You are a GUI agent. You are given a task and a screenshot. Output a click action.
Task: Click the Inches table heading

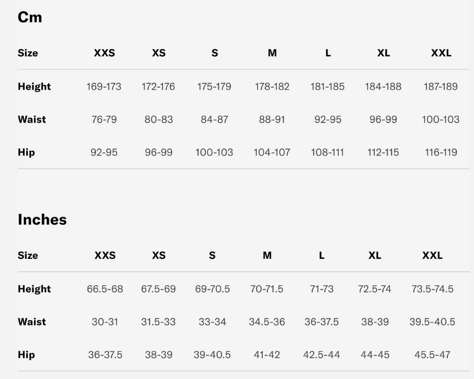tap(42, 219)
